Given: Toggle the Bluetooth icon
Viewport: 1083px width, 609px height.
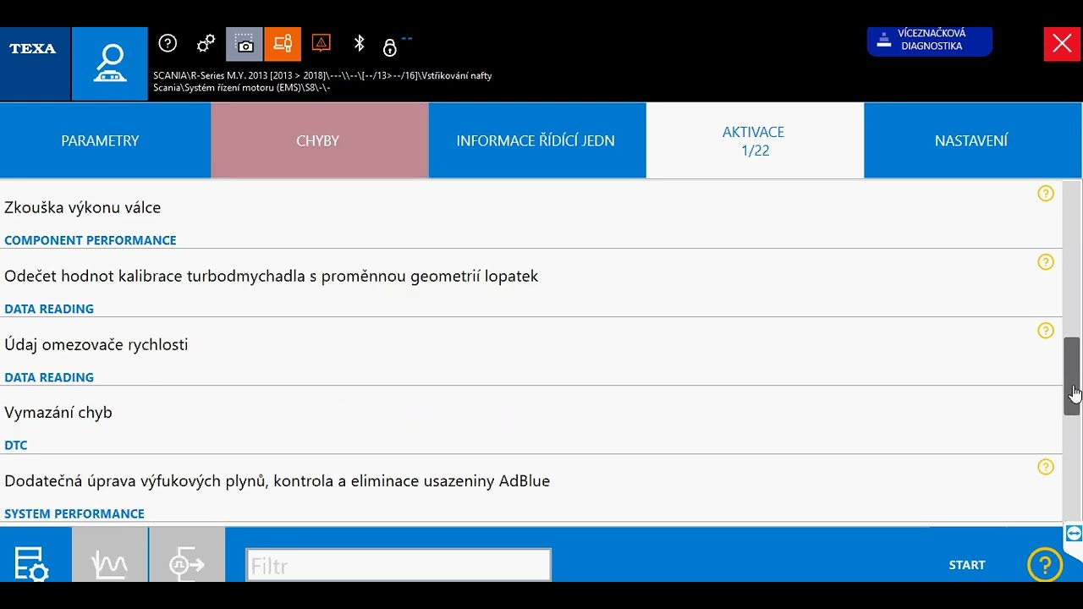Looking at the screenshot, I should [359, 43].
